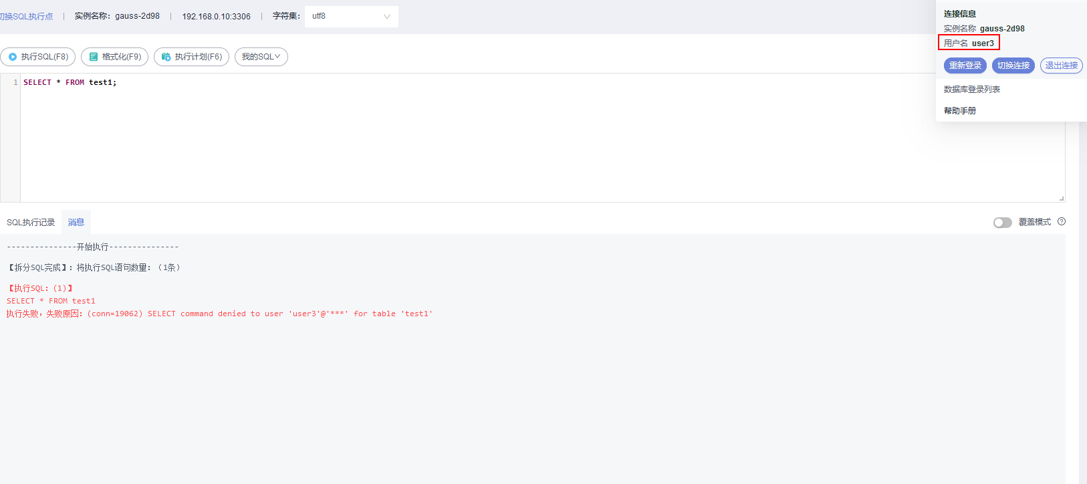Click the 重新登录 button
This screenshot has height=484, width=1087.
(965, 66)
